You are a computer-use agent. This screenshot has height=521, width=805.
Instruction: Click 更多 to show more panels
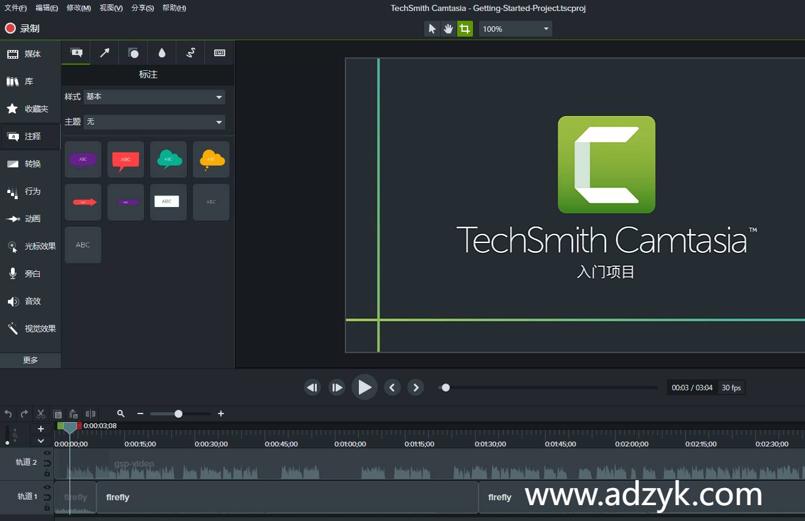[x=30, y=360]
